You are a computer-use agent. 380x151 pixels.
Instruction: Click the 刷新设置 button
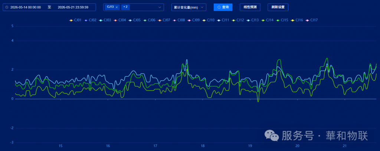pyautogui.click(x=278, y=7)
